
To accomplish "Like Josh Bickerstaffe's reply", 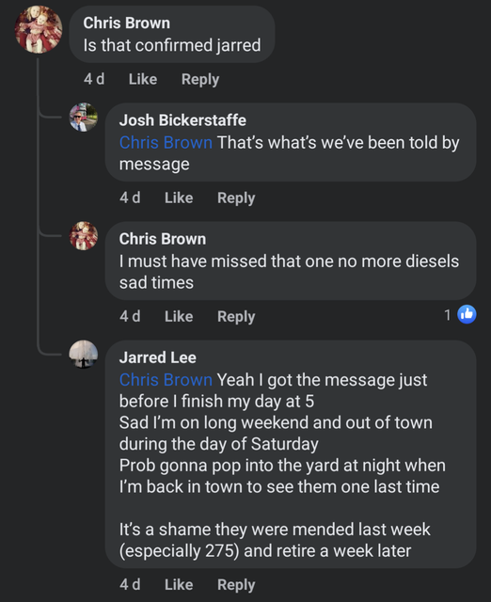I will coord(179,198).
